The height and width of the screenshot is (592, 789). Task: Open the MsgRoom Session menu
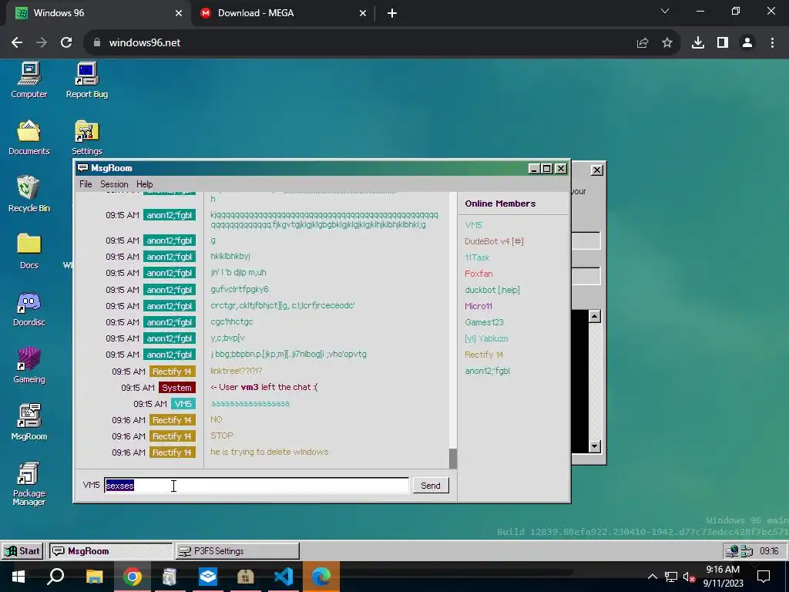pos(114,184)
